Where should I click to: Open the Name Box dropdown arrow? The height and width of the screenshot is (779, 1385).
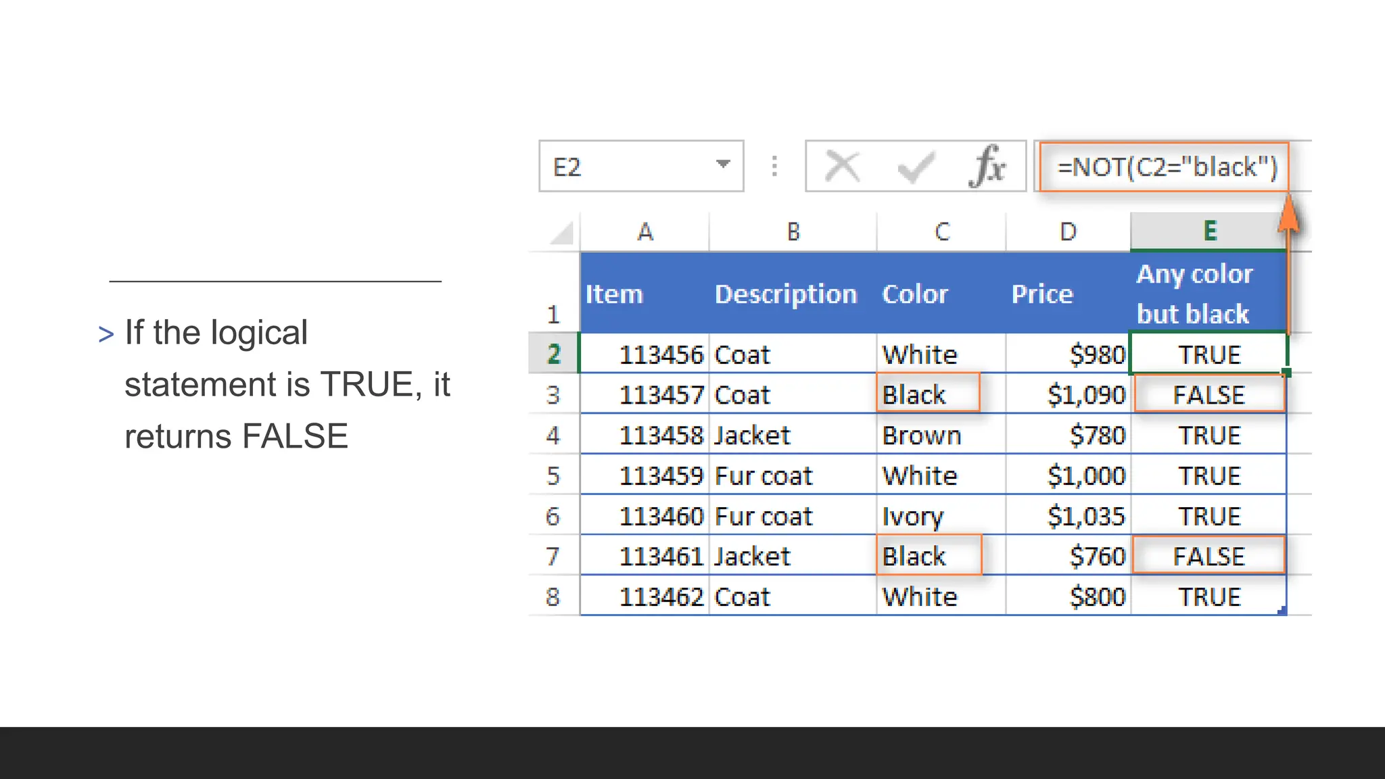(723, 164)
